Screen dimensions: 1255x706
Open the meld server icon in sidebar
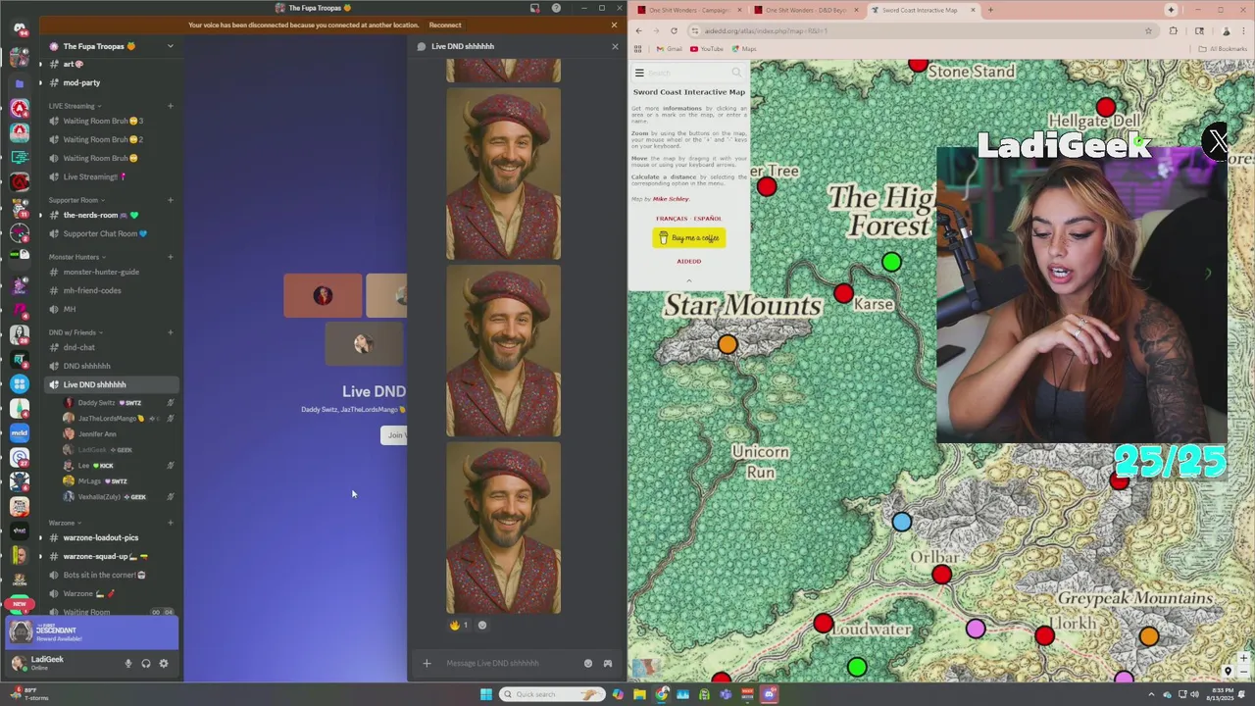[x=20, y=432]
